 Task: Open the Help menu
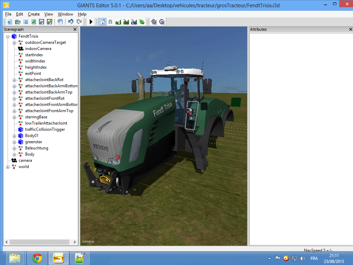[82, 14]
